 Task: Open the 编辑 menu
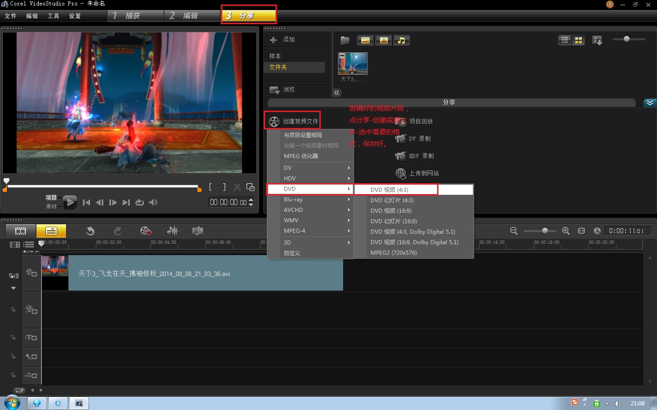click(x=32, y=16)
